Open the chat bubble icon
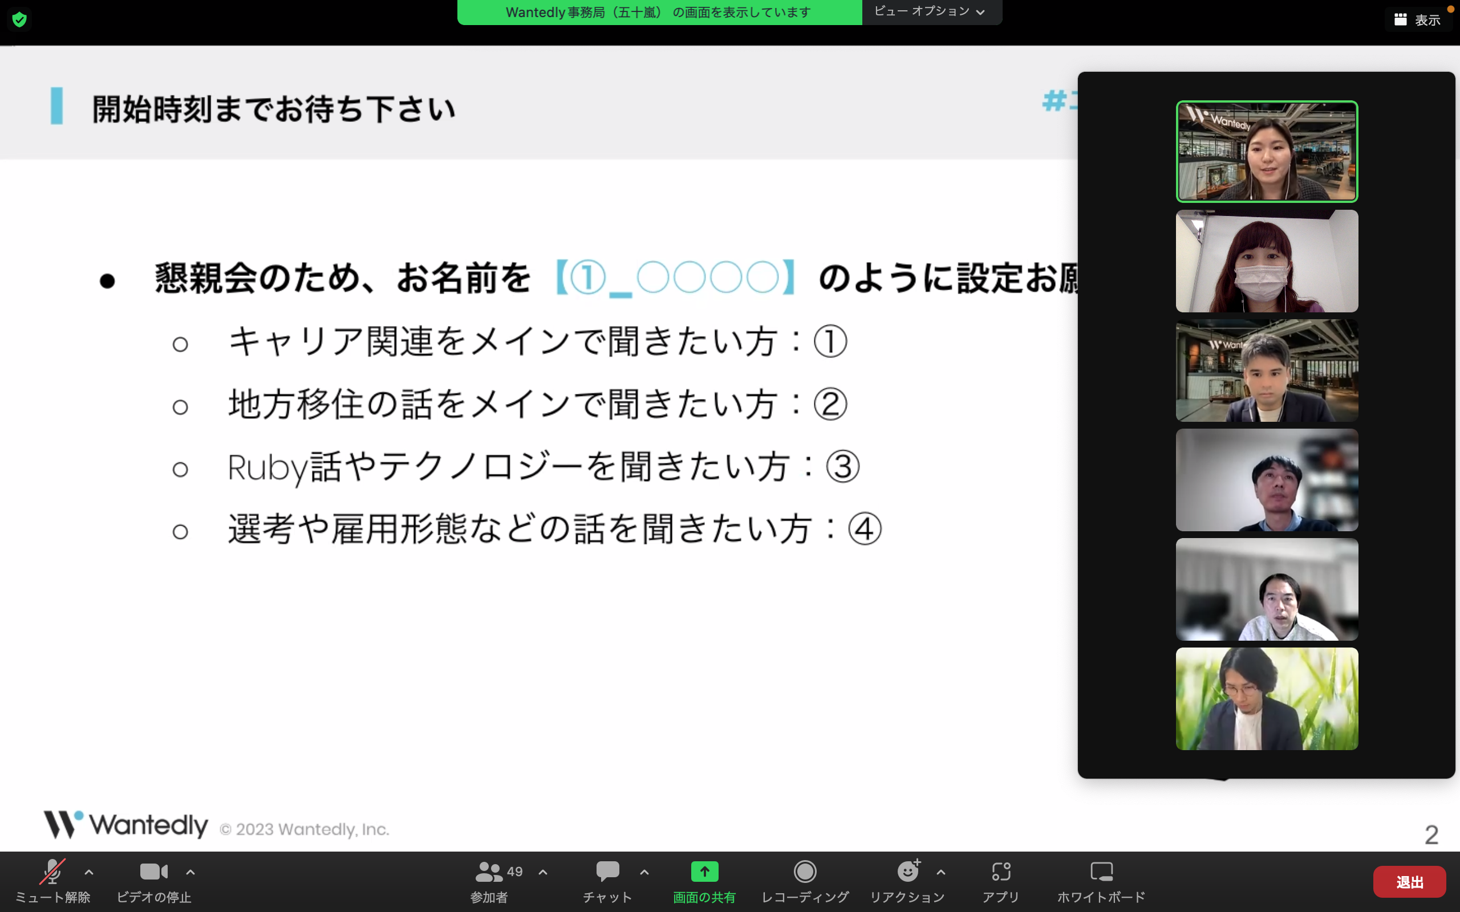Image resolution: width=1460 pixels, height=912 pixels. click(607, 872)
